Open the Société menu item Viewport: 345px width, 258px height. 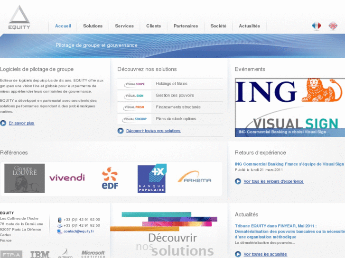pyautogui.click(x=218, y=26)
